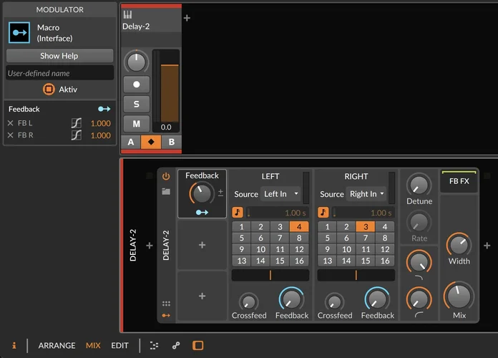The width and height of the screenshot is (498, 358).
Task: Remove the FB R modulation target
Action: tap(11, 135)
